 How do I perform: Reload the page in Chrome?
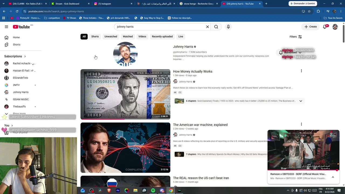pos(17,11)
